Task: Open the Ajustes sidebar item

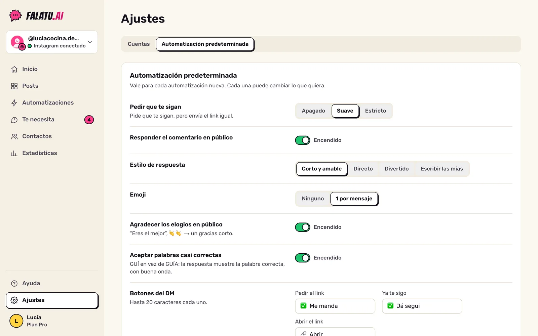Action: (x=52, y=300)
